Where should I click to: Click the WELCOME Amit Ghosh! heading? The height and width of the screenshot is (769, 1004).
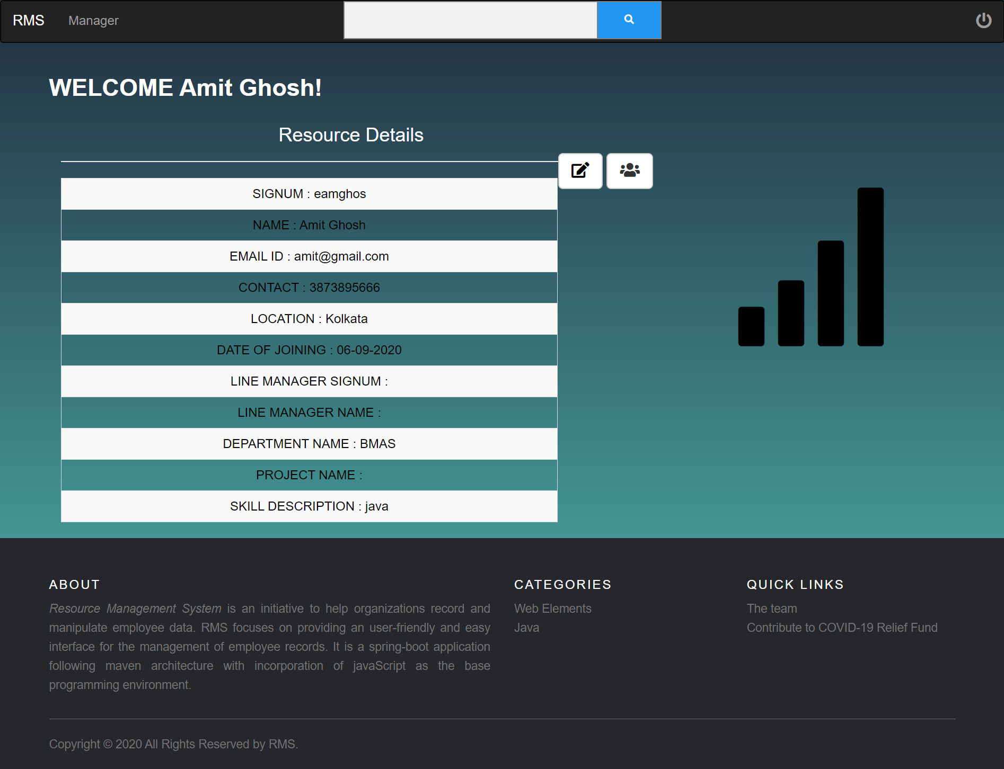click(x=185, y=88)
